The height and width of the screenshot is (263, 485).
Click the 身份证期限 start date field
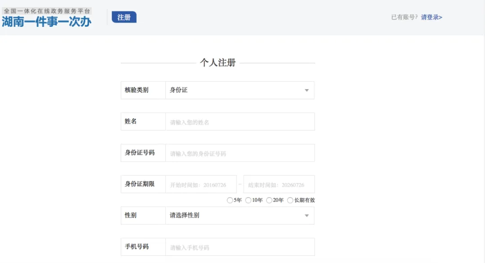[201, 184]
